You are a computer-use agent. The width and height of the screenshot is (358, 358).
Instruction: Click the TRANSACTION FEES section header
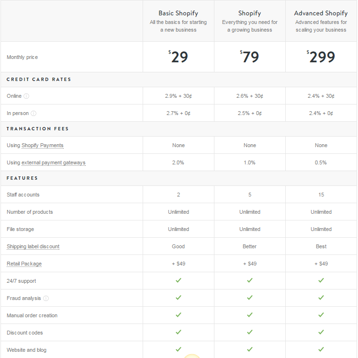(x=37, y=129)
